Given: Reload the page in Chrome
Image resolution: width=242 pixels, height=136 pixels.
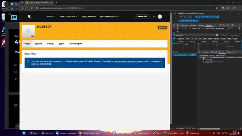Looking at the screenshot, I should (x=32, y=8).
